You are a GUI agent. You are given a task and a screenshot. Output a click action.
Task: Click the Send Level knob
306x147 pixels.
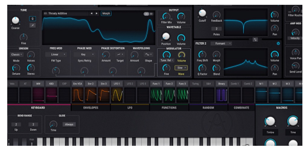[x=295, y=66]
